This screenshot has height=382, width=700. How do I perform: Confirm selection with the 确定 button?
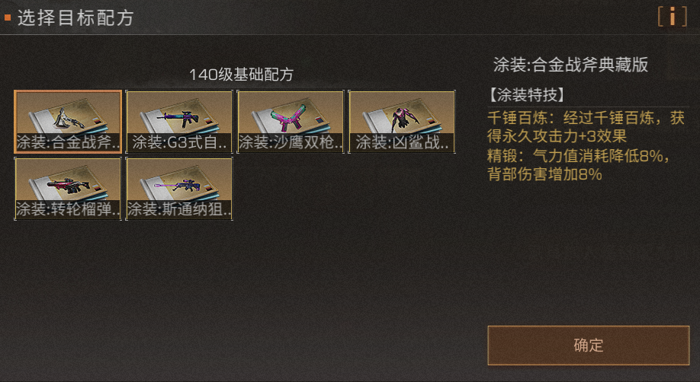point(589,345)
